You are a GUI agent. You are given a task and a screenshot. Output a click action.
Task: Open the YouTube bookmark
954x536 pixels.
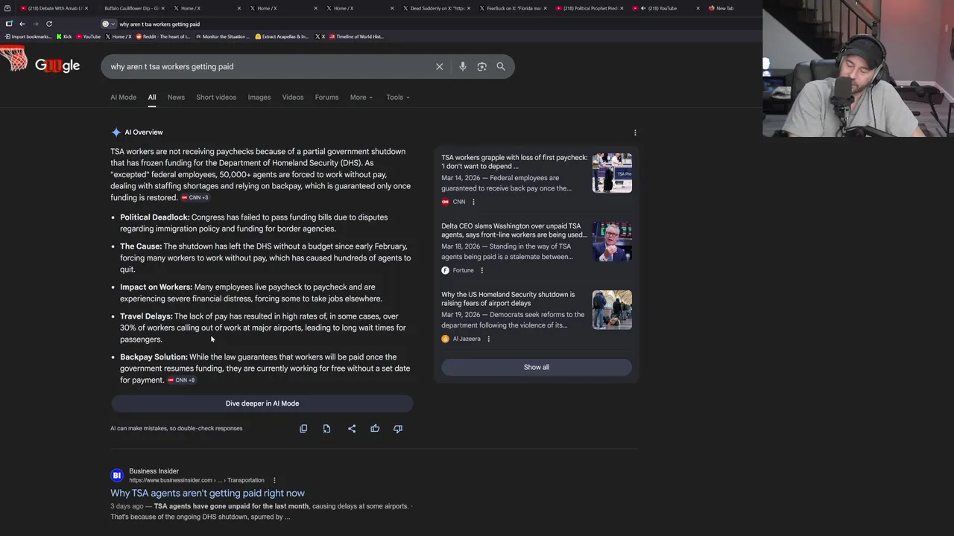[x=88, y=36]
